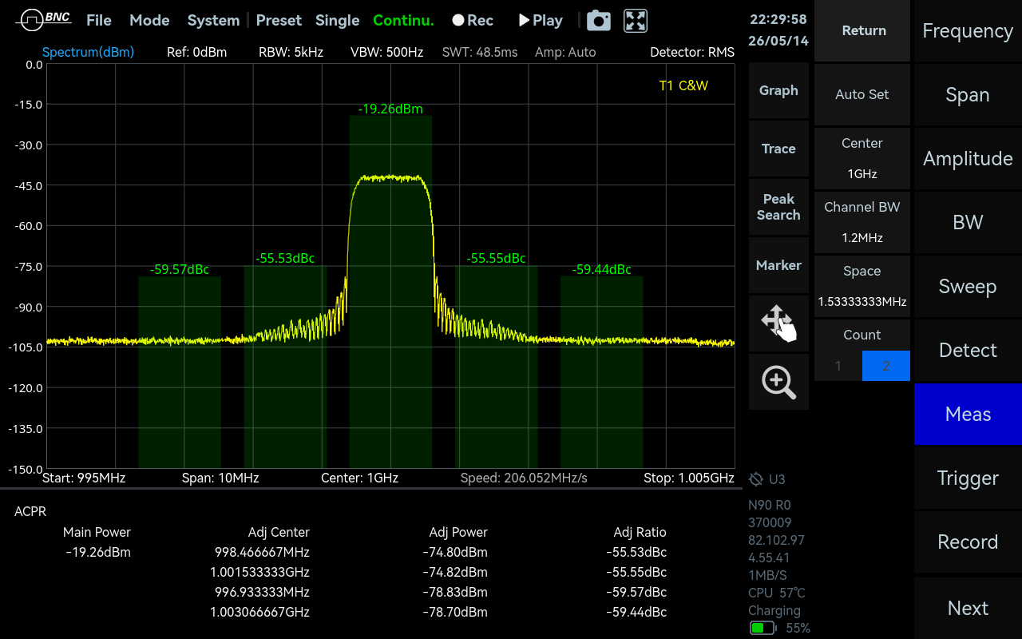
Task: Click the -19.26dBm main channel label on graph
Action: coord(390,109)
